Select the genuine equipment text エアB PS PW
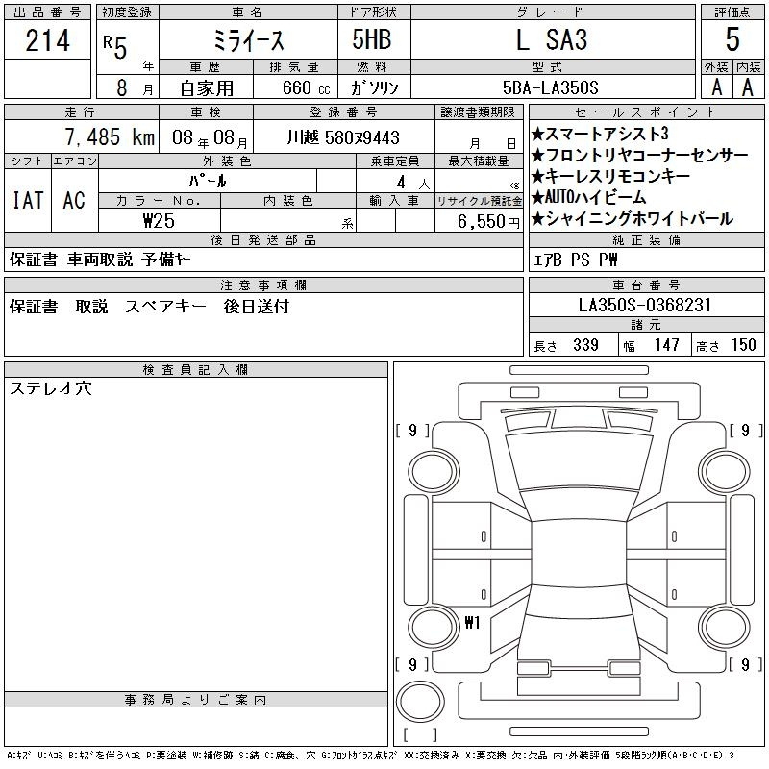Screen dimensions: 769x769 pyautogui.click(x=575, y=260)
